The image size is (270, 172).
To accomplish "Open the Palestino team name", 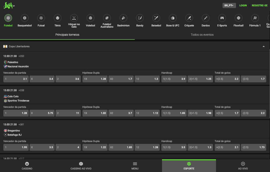I will pyautogui.click(x=13, y=62).
